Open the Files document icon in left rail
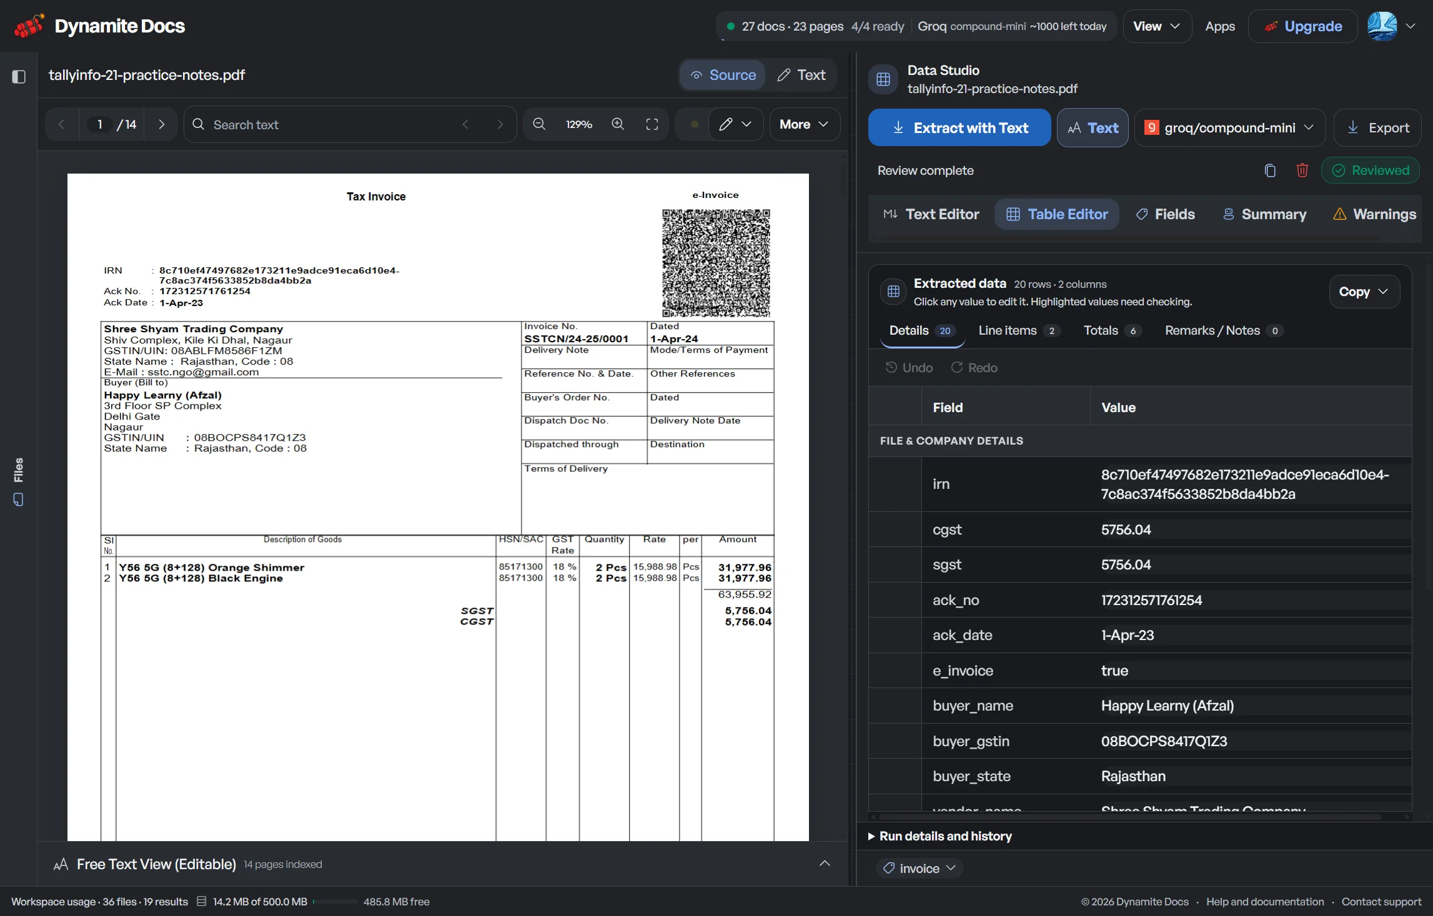1433x916 pixels. click(19, 500)
